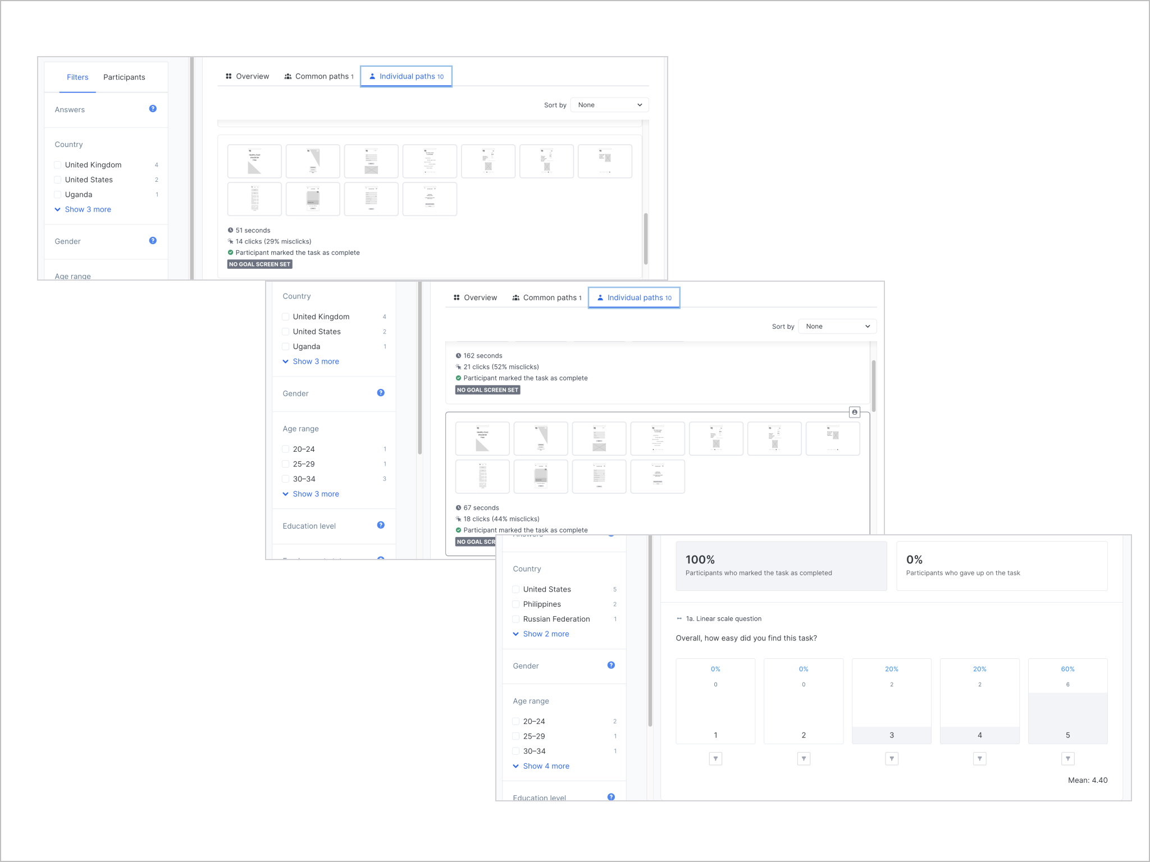Click first thumbnail of 67 seconds path
Viewport: 1150px width, 862px height.
(x=482, y=438)
